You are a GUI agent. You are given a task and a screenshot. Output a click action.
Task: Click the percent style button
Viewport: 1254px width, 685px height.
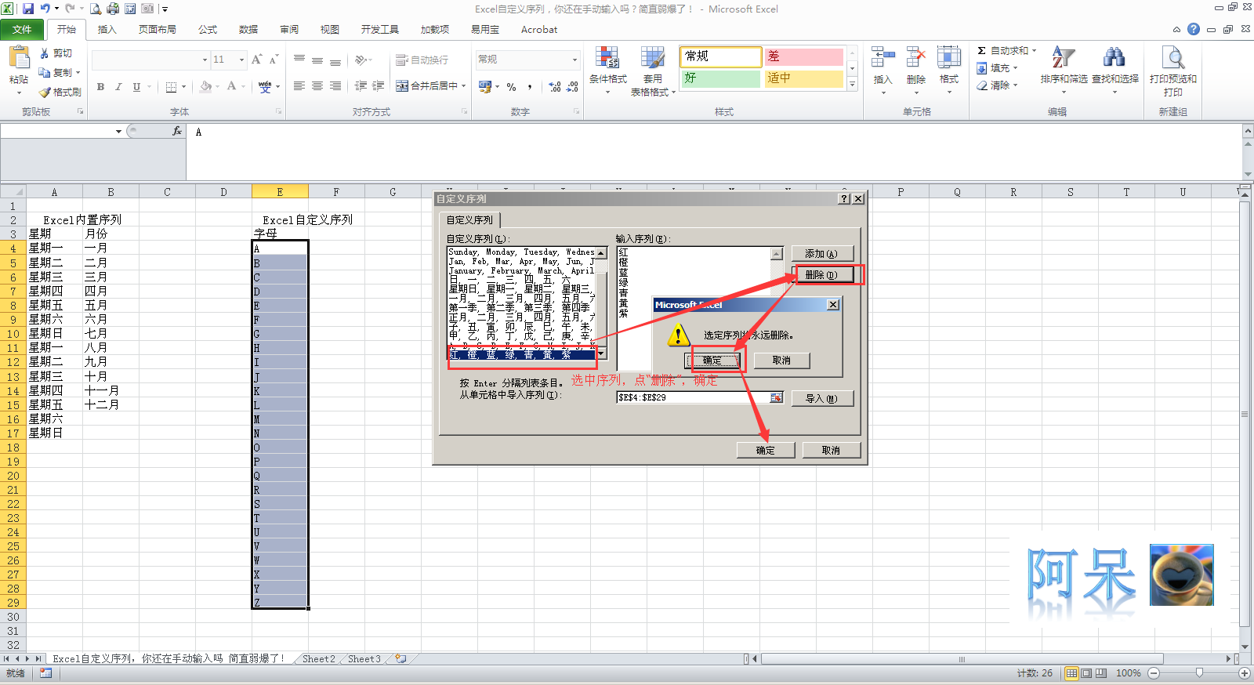tap(511, 86)
